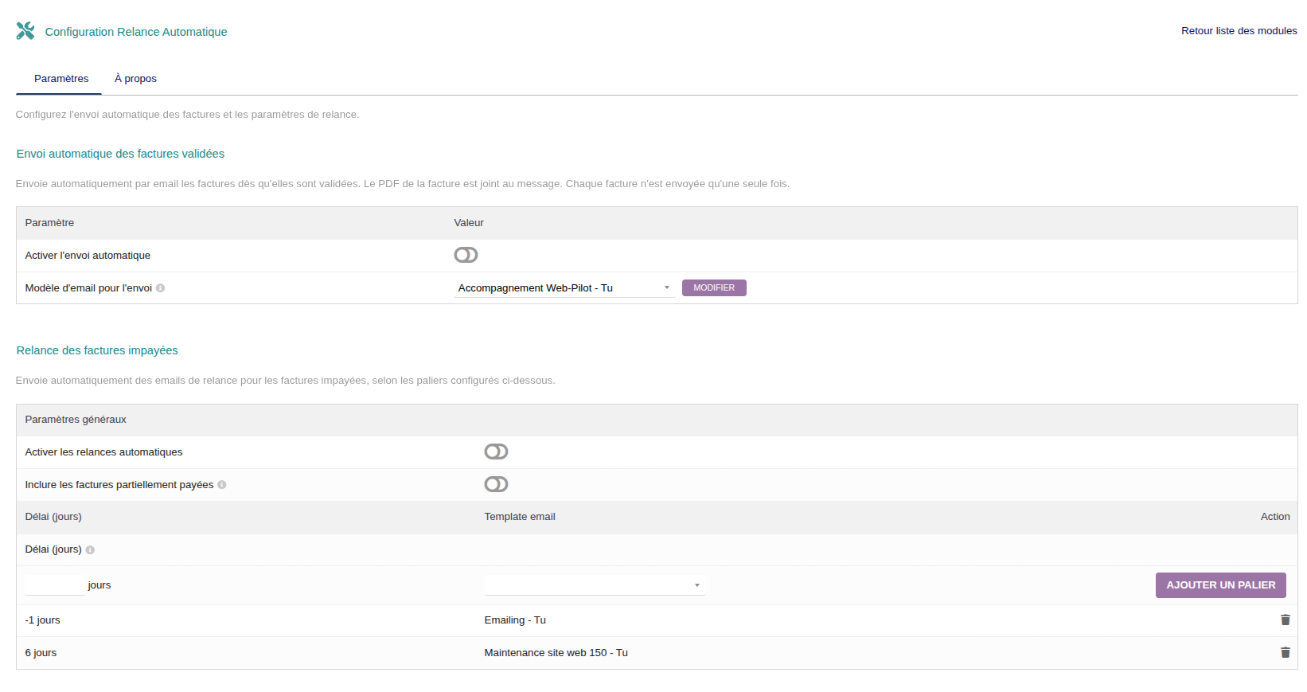Click info icon next to Modèle d'email
Image resolution: width=1307 pixels, height=692 pixels.
click(x=161, y=288)
